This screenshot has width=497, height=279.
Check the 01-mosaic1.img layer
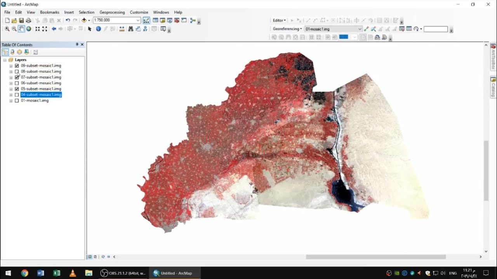(x=17, y=101)
